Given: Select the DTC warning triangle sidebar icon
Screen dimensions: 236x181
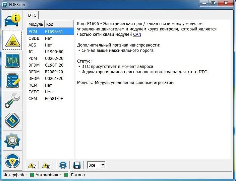Looking at the screenshot, I should (12, 40).
